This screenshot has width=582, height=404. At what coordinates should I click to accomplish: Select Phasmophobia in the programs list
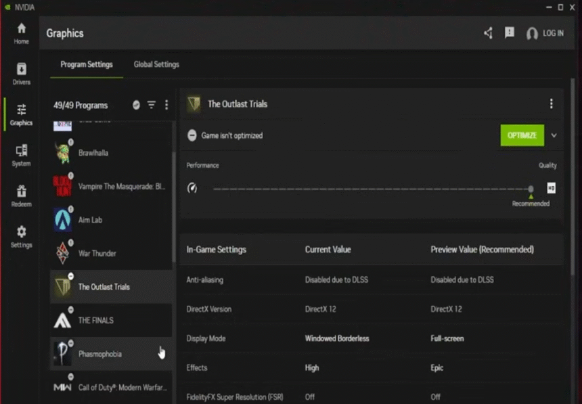tap(100, 353)
